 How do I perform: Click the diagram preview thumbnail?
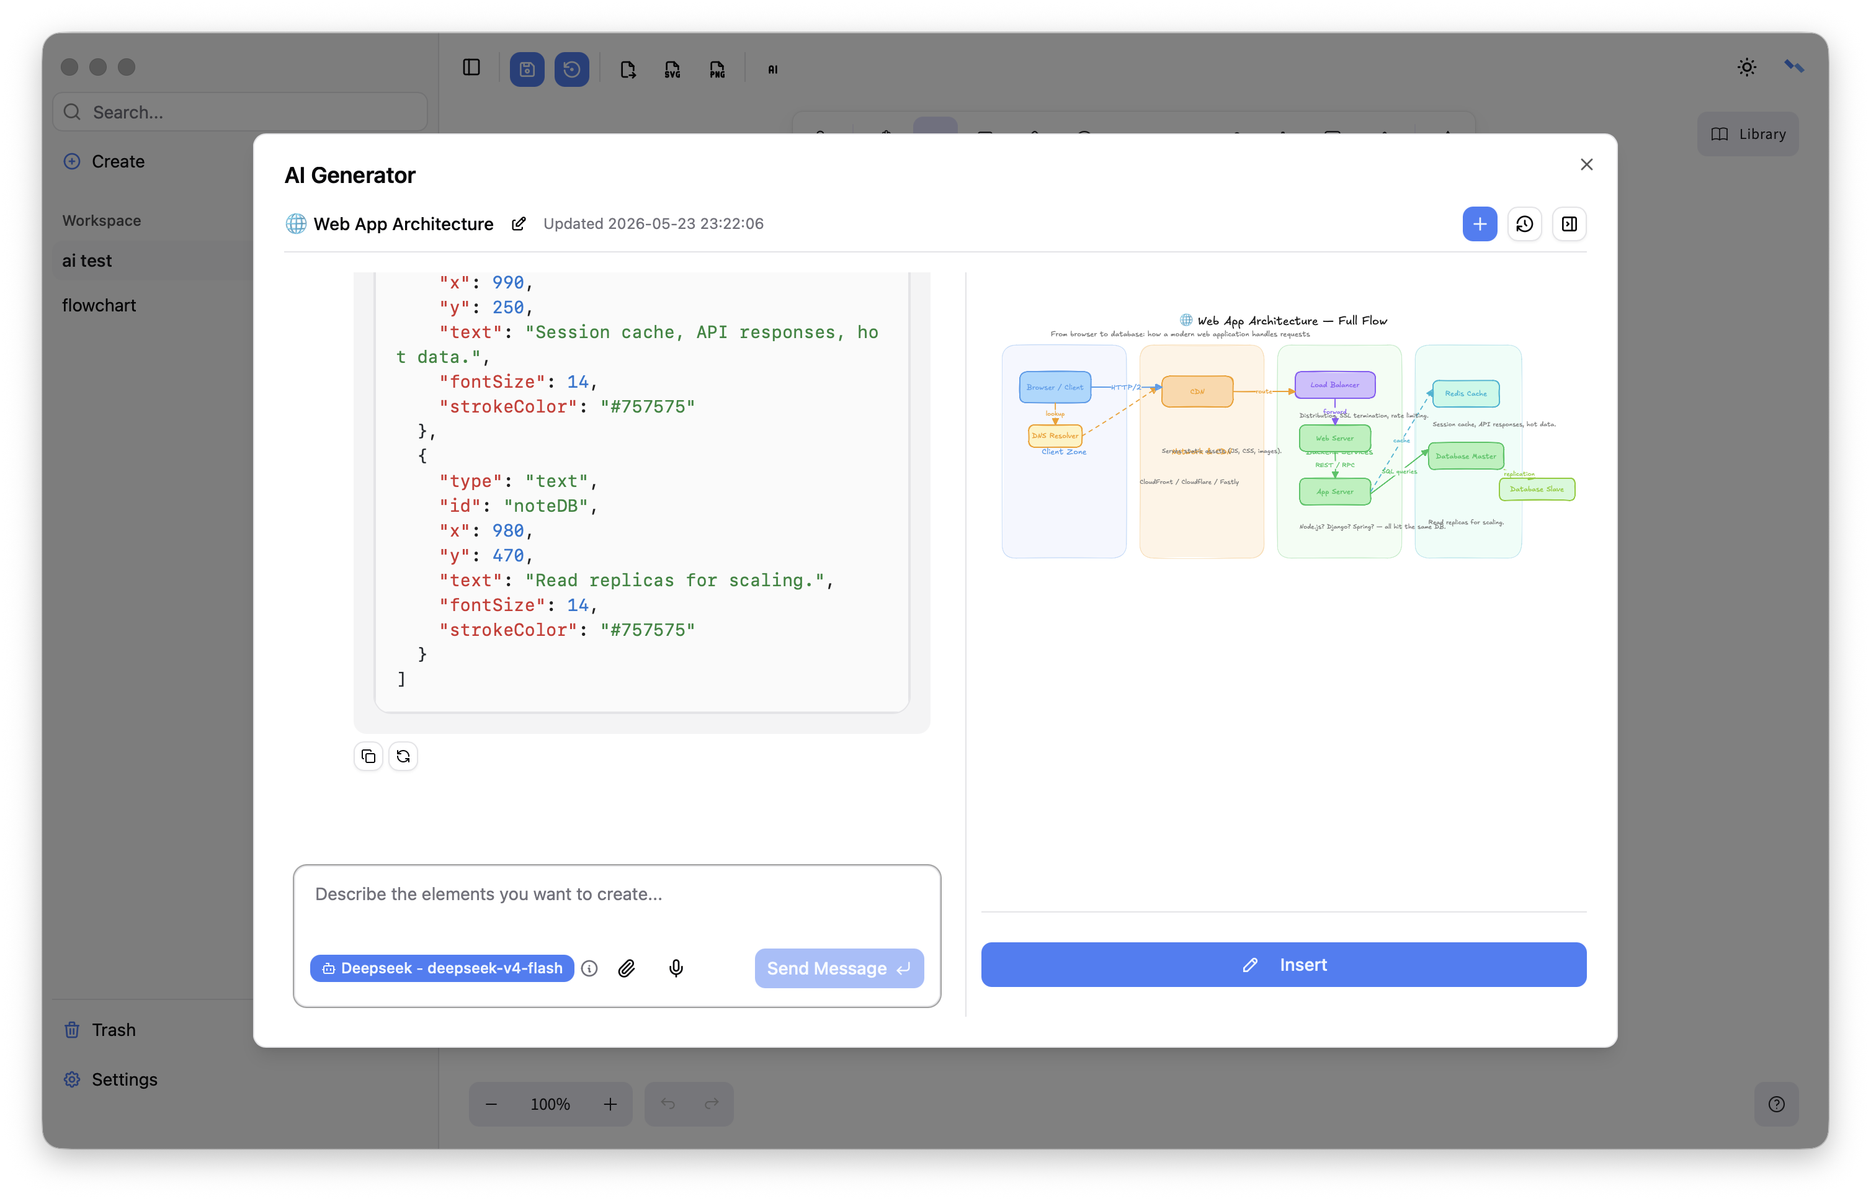click(1288, 435)
